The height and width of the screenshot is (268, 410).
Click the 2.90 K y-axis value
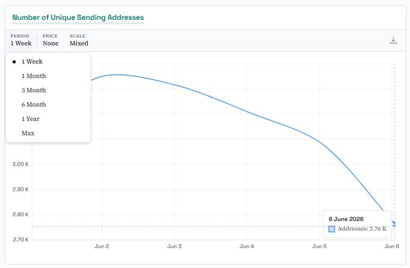pos(21,189)
